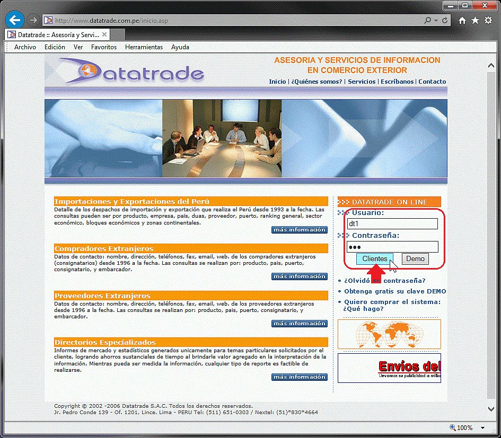Click the Proveedores Extranjeros heading
501x438 pixels.
pos(191,296)
